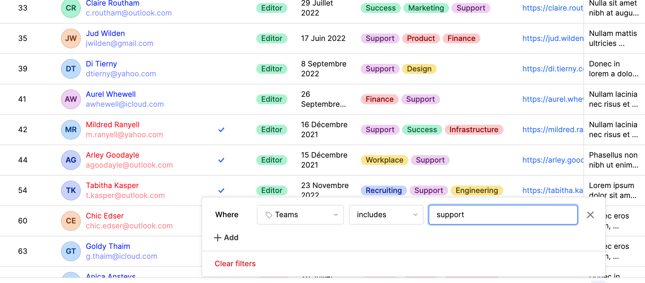Click the Design tag in Di Tierny's row
The image size is (645, 283).
tap(419, 69)
